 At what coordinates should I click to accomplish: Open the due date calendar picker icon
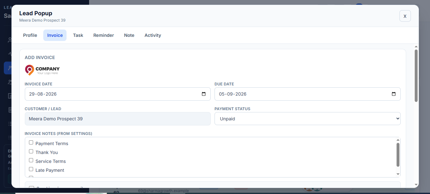pos(394,94)
